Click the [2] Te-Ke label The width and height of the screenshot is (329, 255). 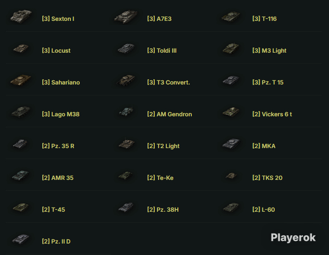[160, 178]
